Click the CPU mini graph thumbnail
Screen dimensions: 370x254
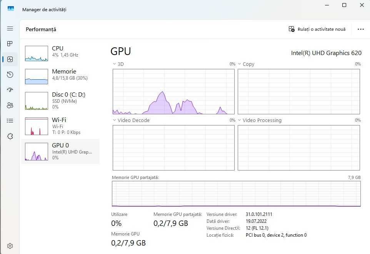(37, 53)
